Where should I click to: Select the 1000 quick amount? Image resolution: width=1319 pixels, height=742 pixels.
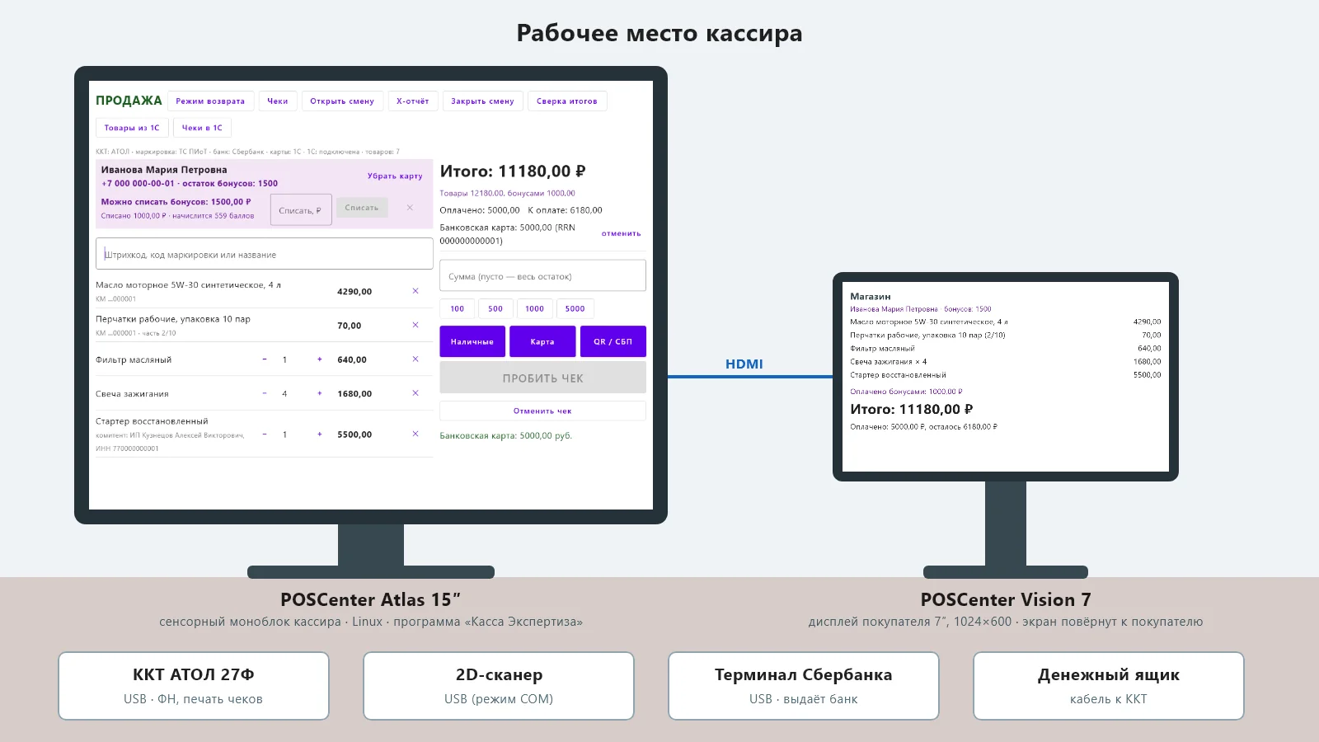pyautogui.click(x=535, y=308)
